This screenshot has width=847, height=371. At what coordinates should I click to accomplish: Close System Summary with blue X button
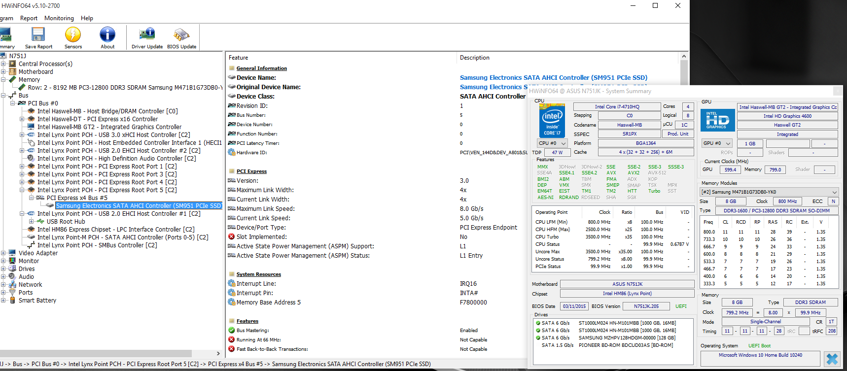832,359
